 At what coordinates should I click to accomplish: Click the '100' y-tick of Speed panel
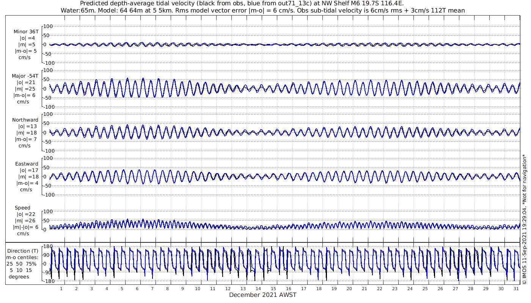point(49,211)
